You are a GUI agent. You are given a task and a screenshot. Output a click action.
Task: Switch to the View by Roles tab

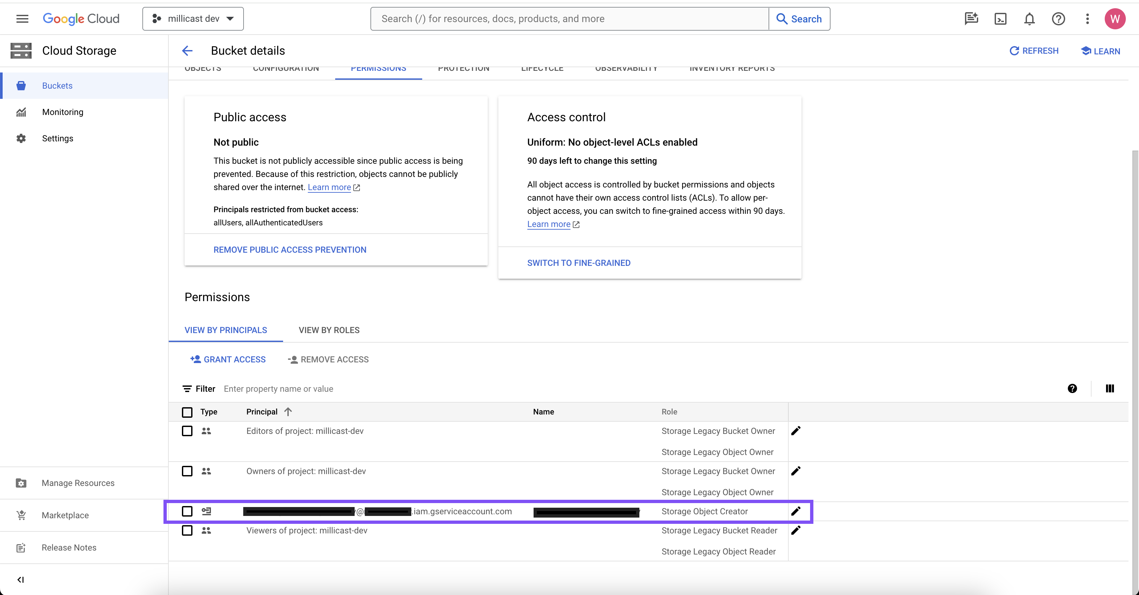pos(329,330)
